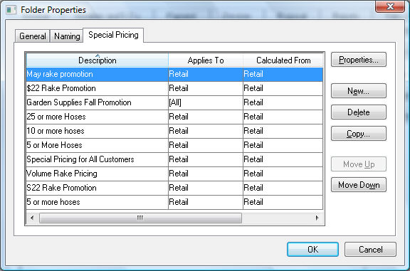
Task: Confirm changes with OK
Action: pos(312,250)
